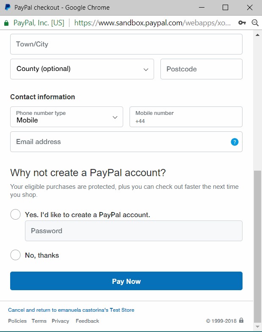The width and height of the screenshot is (262, 332).
Task: Click the green padlock site security icon
Action: [6, 23]
